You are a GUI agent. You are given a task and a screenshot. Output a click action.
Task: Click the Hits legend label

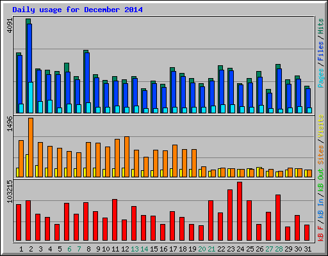pyautogui.click(x=321, y=26)
